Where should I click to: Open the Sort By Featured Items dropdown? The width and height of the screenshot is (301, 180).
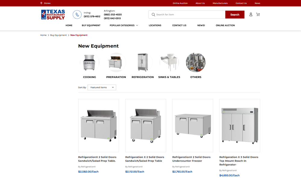102,87
